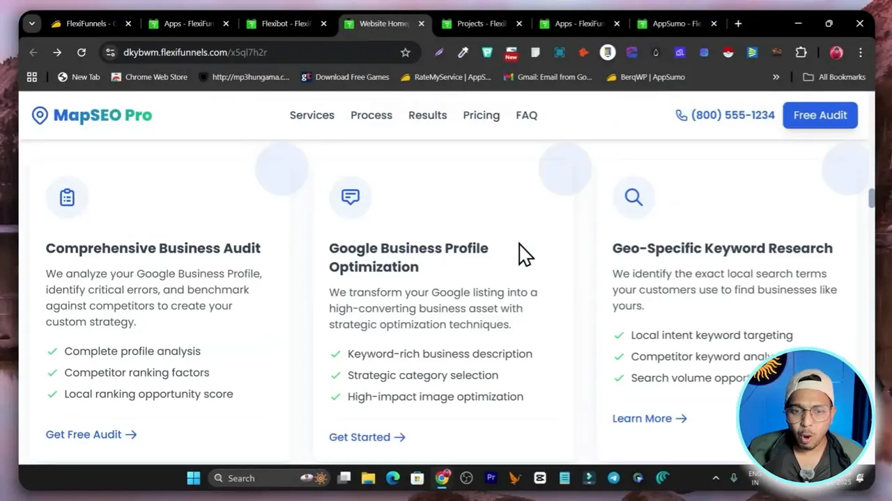Toggle the apps grid beside New Tab
The height and width of the screenshot is (501, 892).
point(31,77)
